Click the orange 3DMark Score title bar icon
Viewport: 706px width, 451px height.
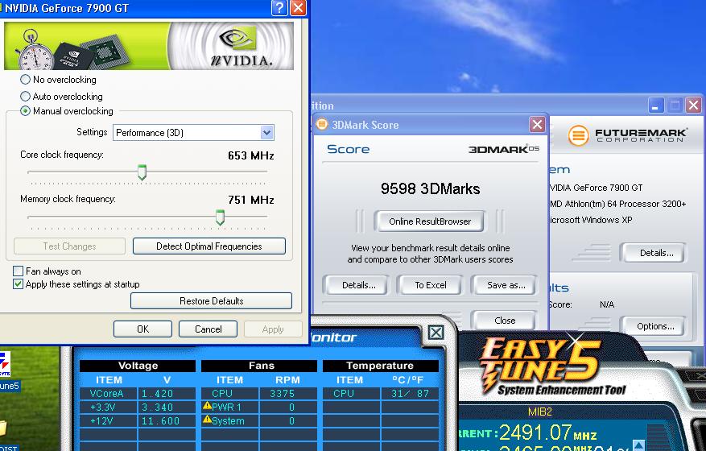[323, 125]
